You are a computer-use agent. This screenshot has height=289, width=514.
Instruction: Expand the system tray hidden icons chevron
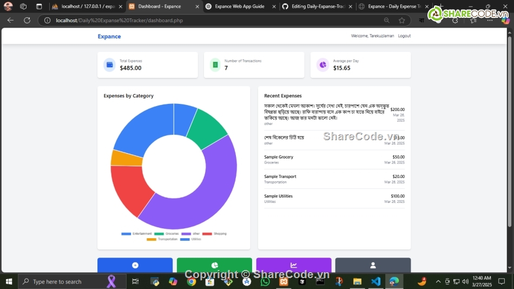pos(438,281)
